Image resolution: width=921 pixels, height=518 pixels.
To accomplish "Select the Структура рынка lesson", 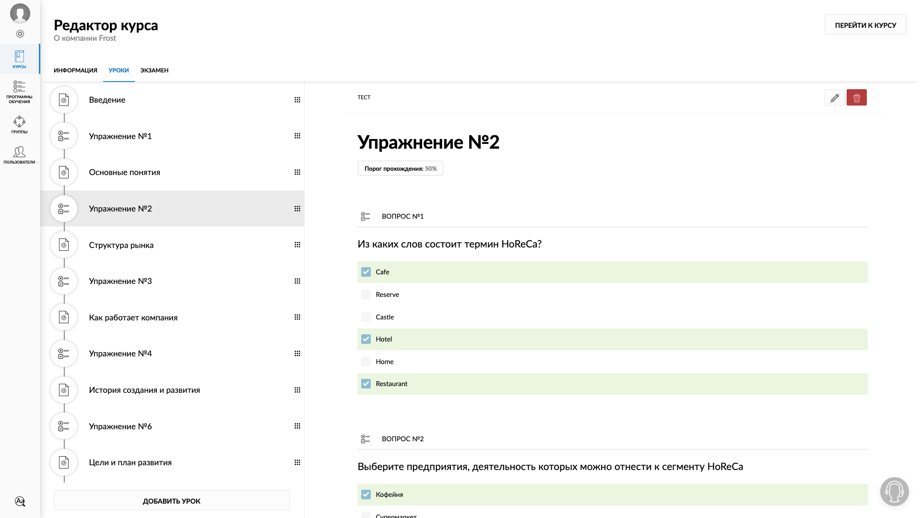I will (121, 245).
